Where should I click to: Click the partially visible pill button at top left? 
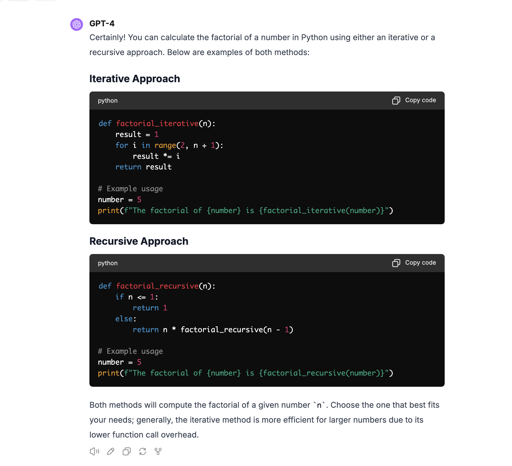(x=18, y=1)
